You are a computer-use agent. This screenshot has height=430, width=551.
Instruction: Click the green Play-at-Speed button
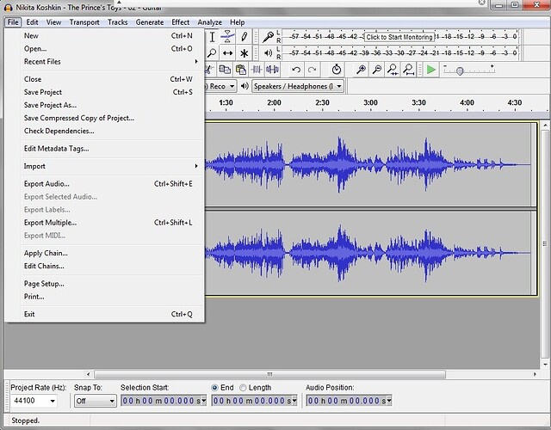point(430,70)
